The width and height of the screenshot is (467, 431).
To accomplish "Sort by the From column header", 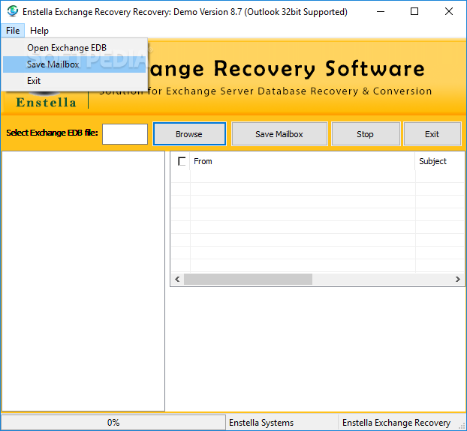I will [x=302, y=161].
